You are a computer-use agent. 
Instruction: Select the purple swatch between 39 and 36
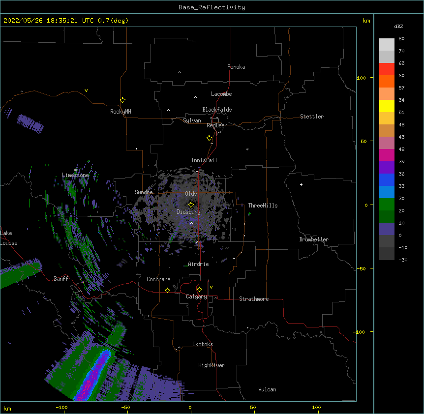pyautogui.click(x=387, y=168)
